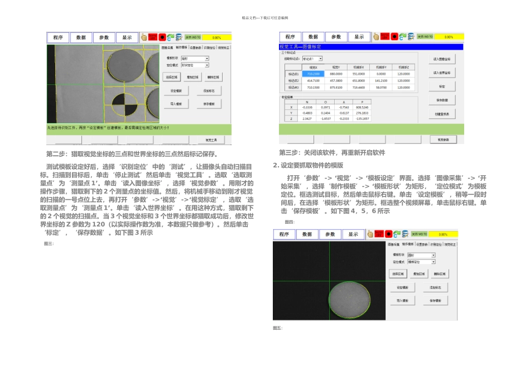The width and height of the screenshot is (530, 375).
Task: Click database icon in checkerboard-target screenshot
Action: click(179, 37)
